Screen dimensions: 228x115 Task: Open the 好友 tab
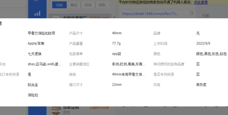88,5
